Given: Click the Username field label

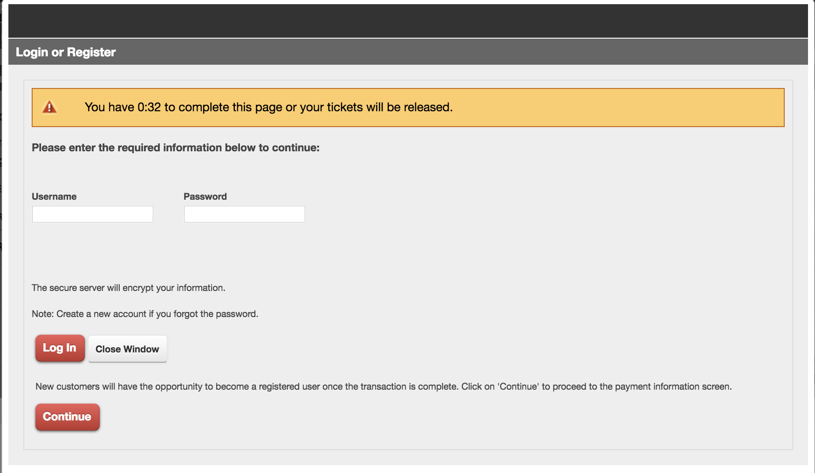Looking at the screenshot, I should point(54,196).
